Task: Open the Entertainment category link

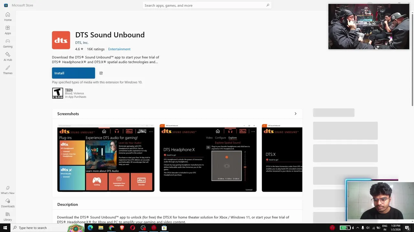Action: (x=119, y=49)
